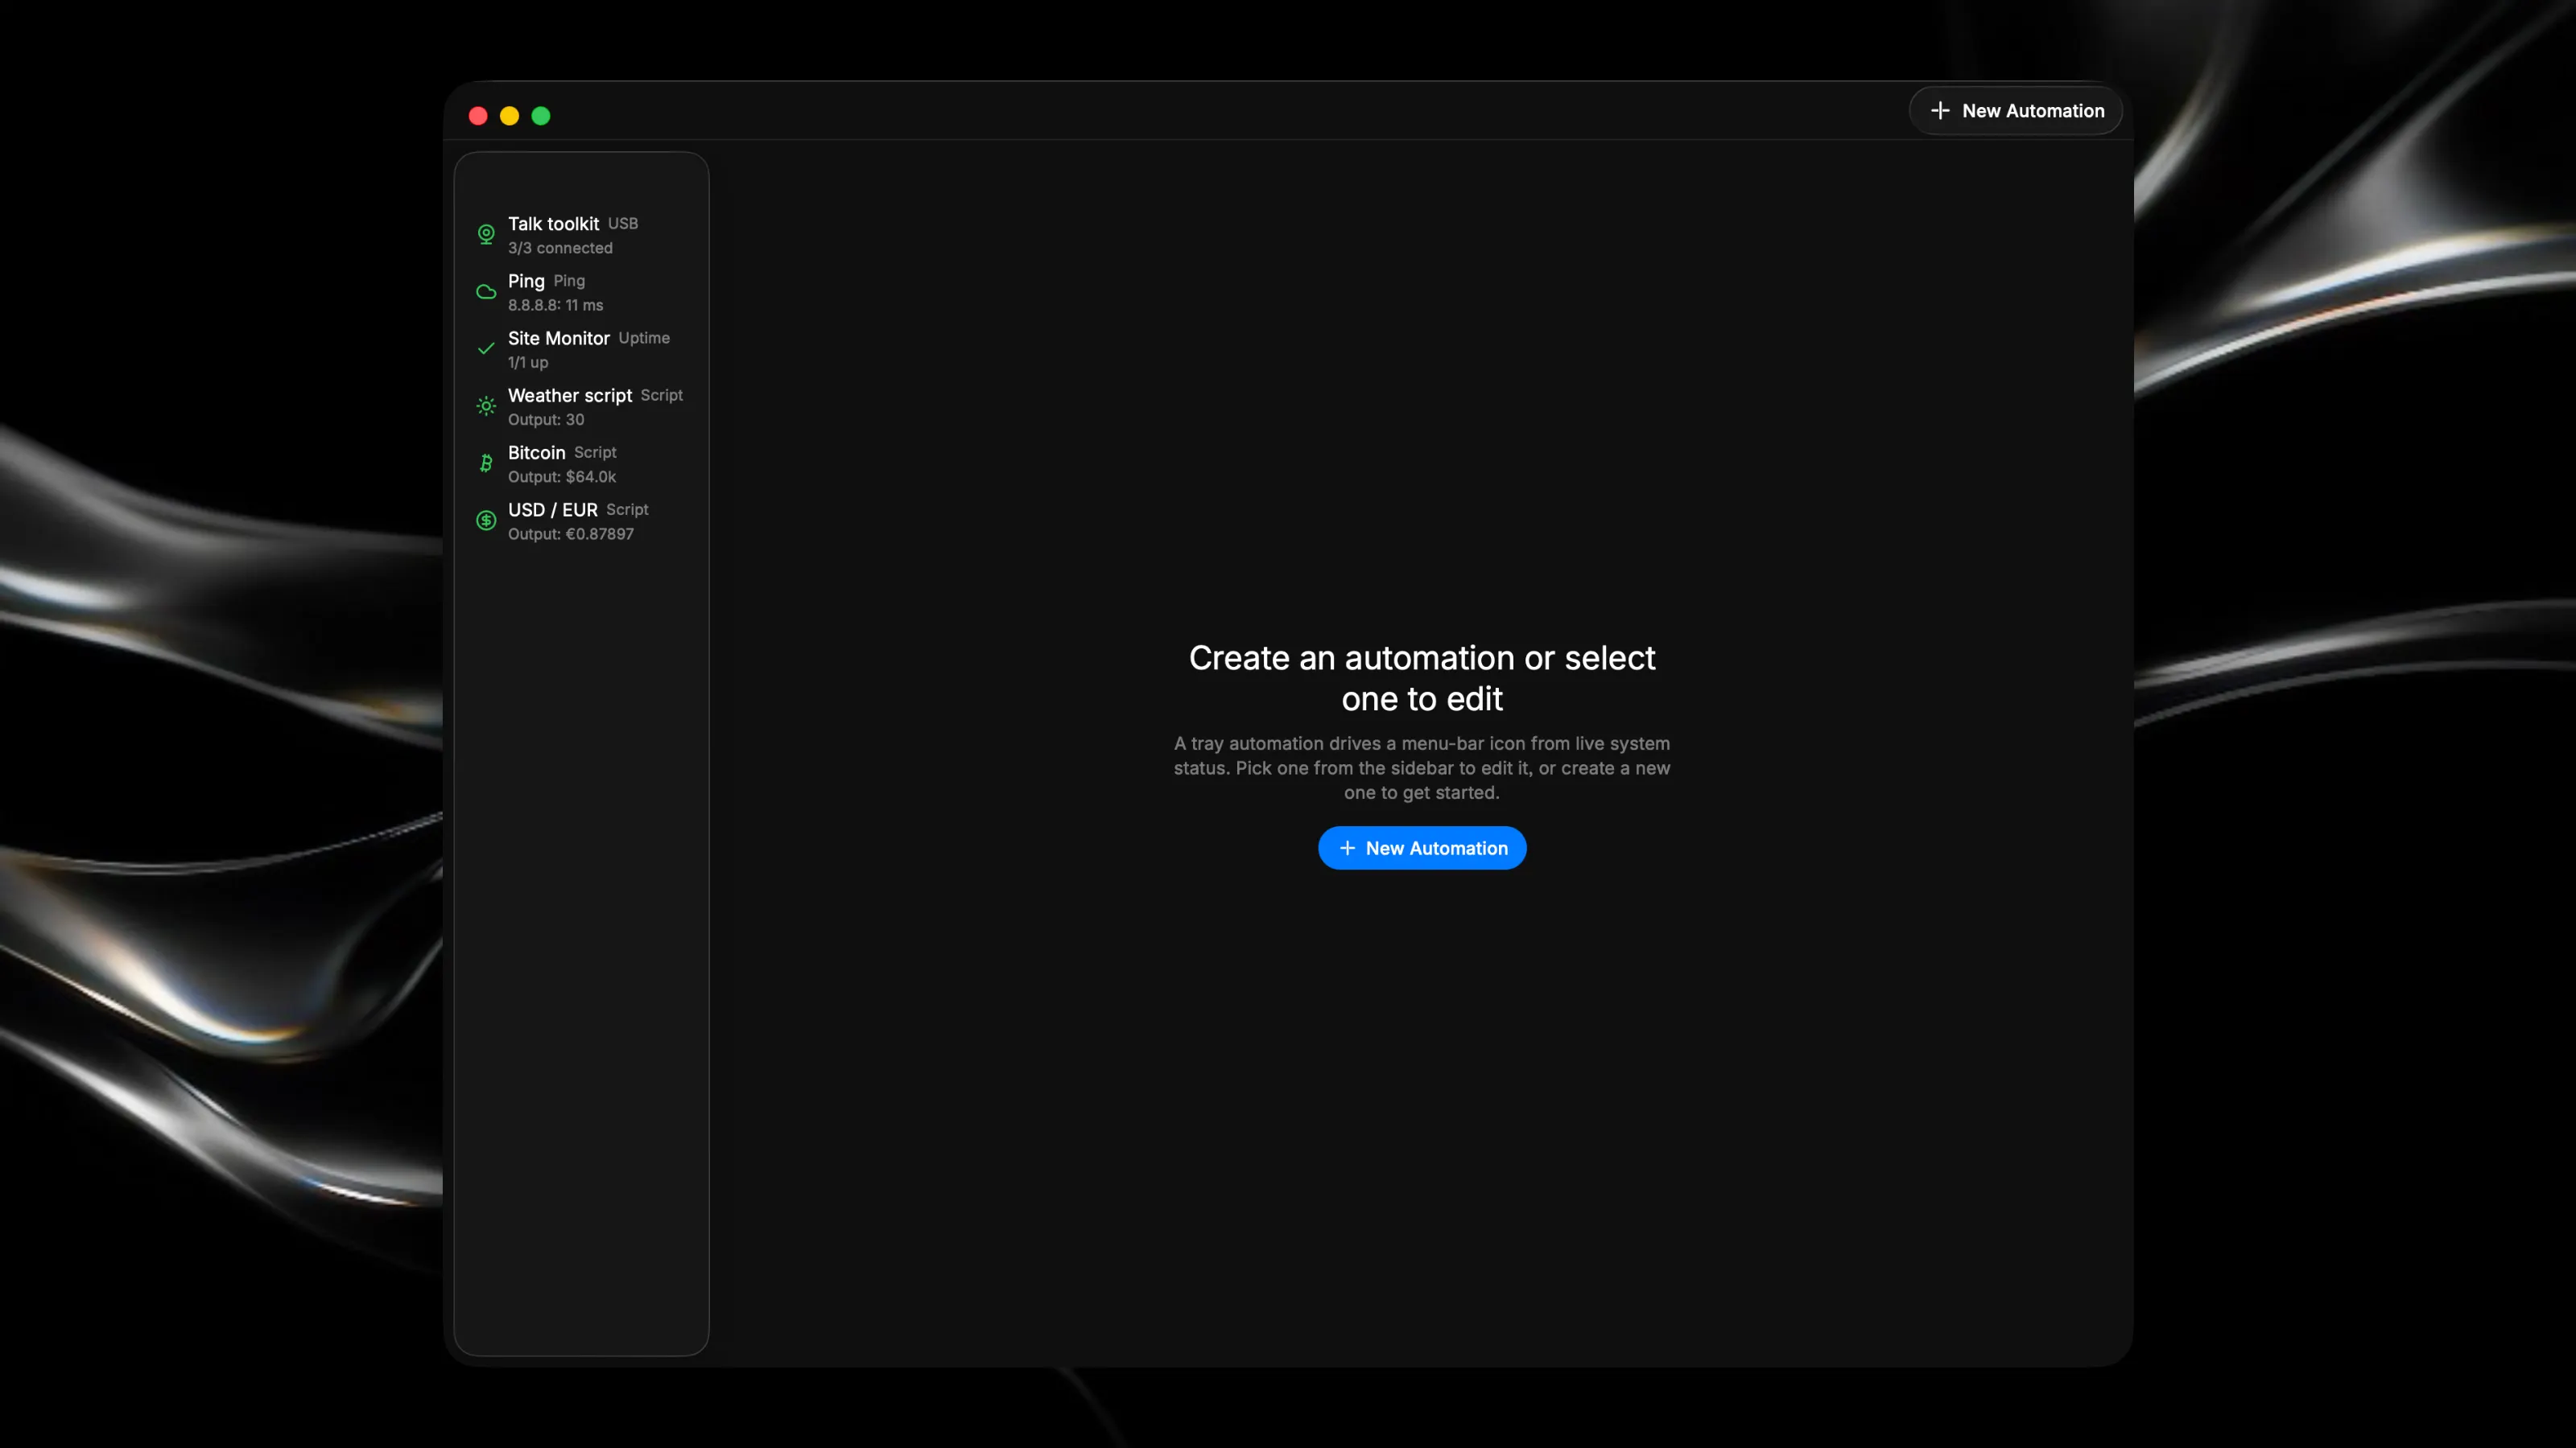Click the 'Output: 30' text
The height and width of the screenshot is (1448, 2576).
(546, 420)
